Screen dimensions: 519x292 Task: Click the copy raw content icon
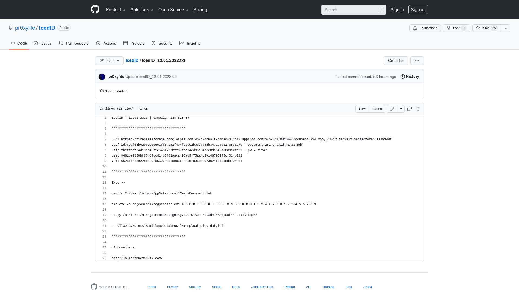point(409,109)
